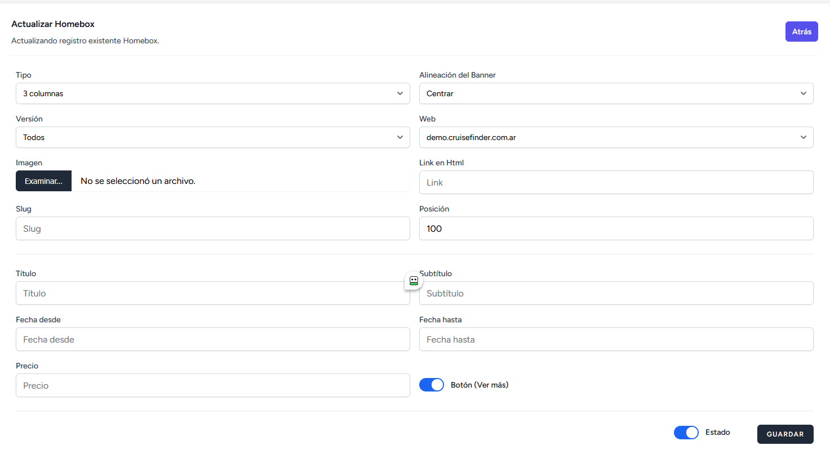Open the Alineación del Banner dropdown

point(616,93)
